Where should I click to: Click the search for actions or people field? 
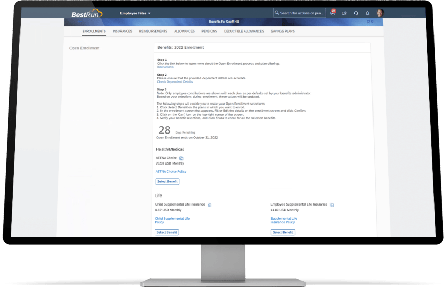[x=299, y=13]
